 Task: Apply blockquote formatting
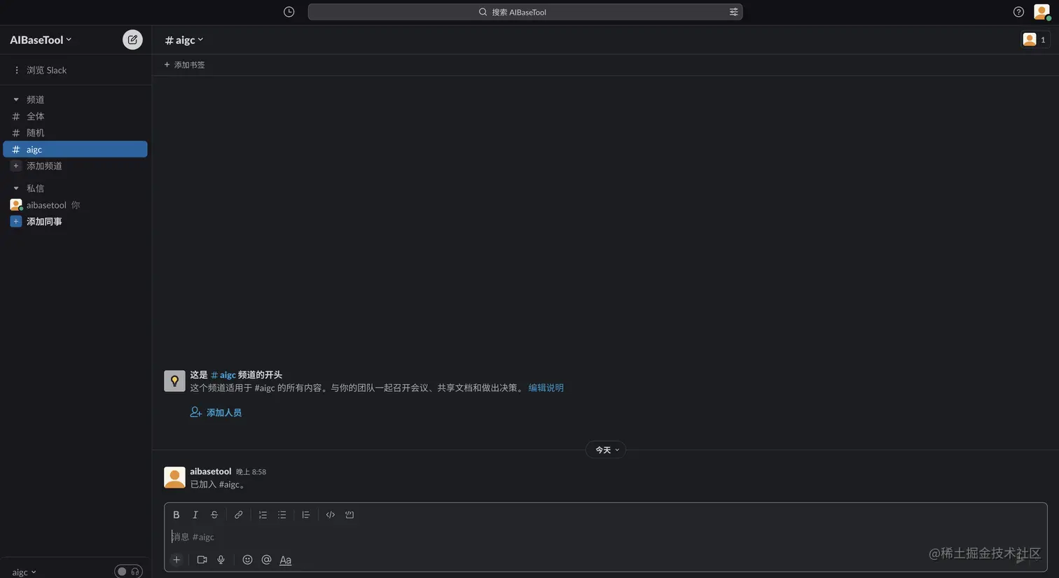(x=305, y=514)
